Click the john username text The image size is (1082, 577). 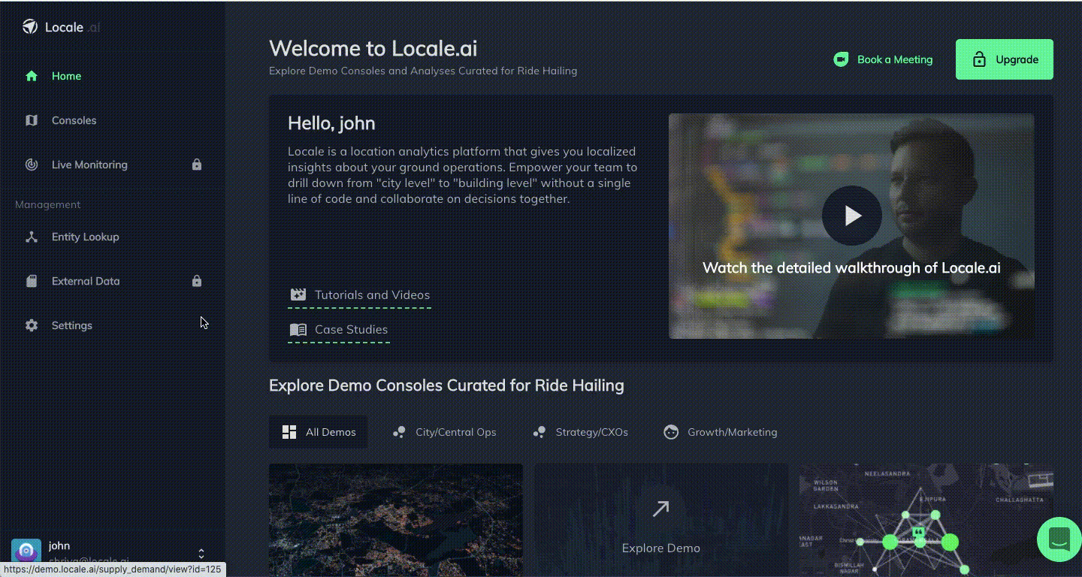59,545
